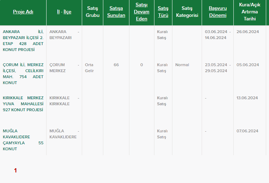Click the Satış Grubu column header

pyautogui.click(x=92, y=12)
